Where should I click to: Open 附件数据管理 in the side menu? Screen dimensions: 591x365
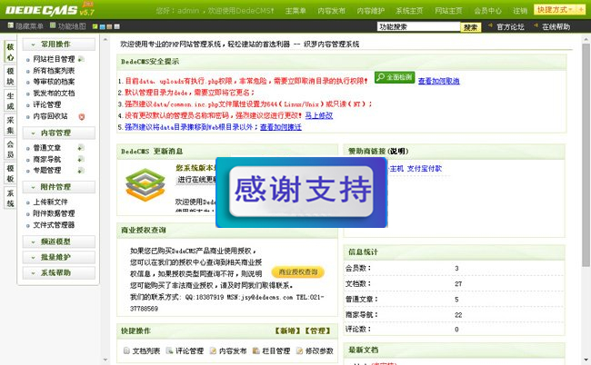click(x=54, y=213)
